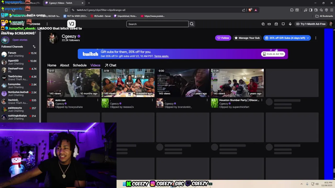This screenshot has width=335, height=188.
Task: Open paidwayyto followed channel
Action: [20, 109]
